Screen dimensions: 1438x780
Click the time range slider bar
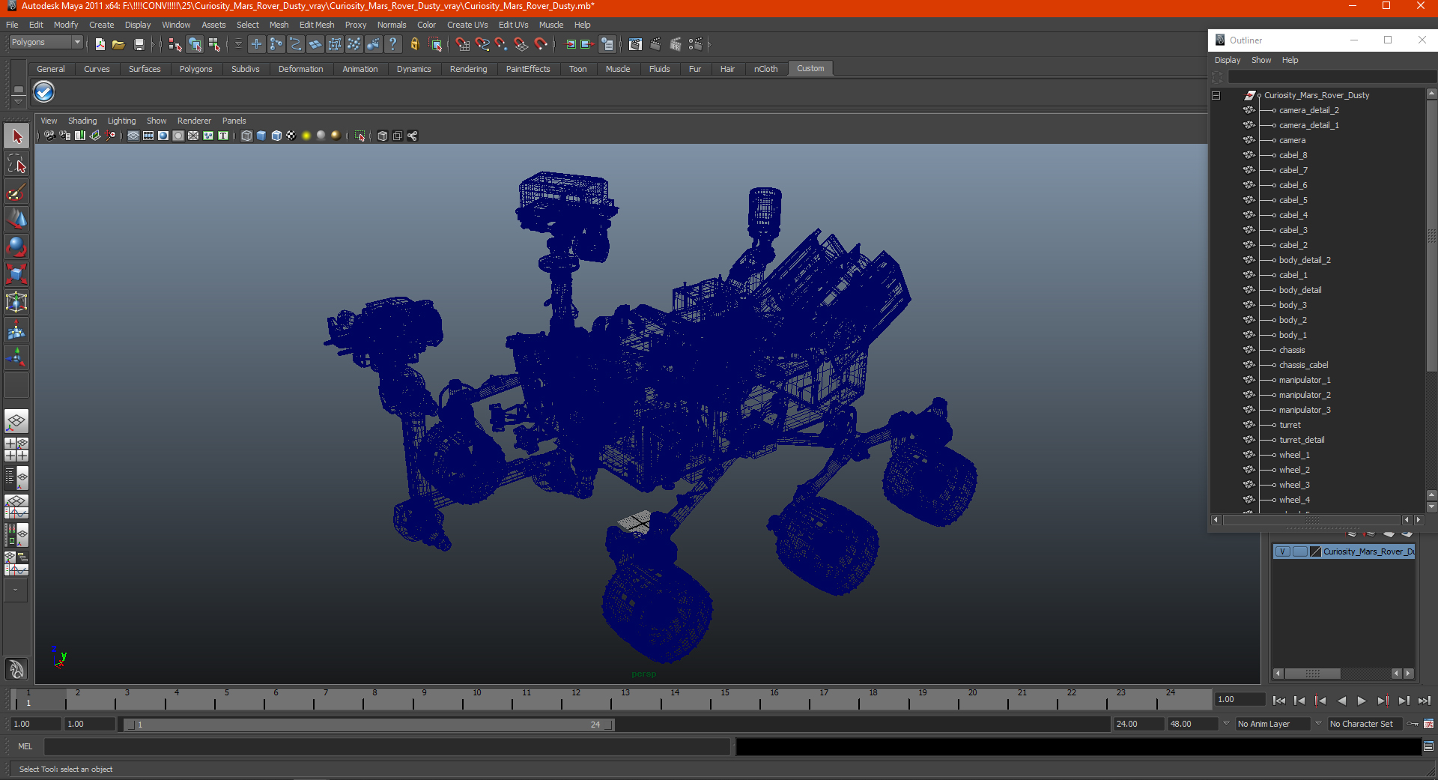point(369,725)
